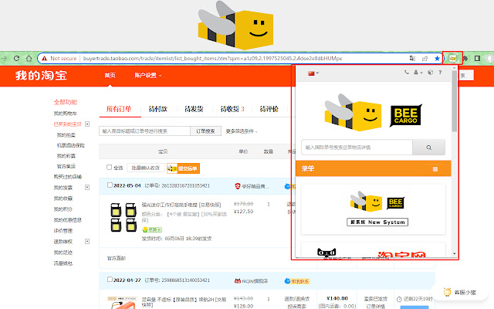Click the orange 菜单 menu bar in popup
Image resolution: width=494 pixels, height=309 pixels.
pos(374,168)
